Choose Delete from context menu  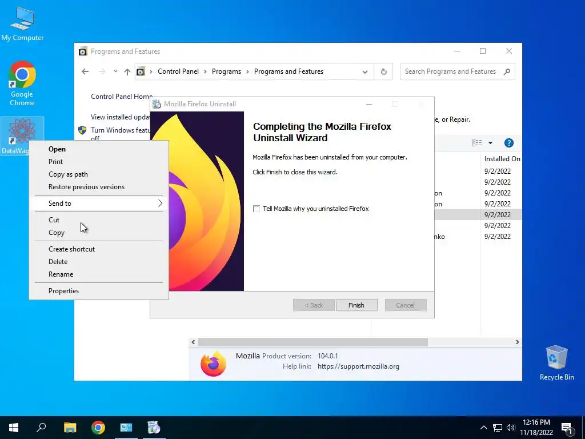tap(99, 262)
